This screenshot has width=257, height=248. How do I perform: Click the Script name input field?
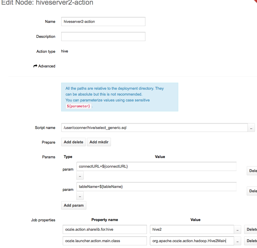pyautogui.click(x=155, y=128)
